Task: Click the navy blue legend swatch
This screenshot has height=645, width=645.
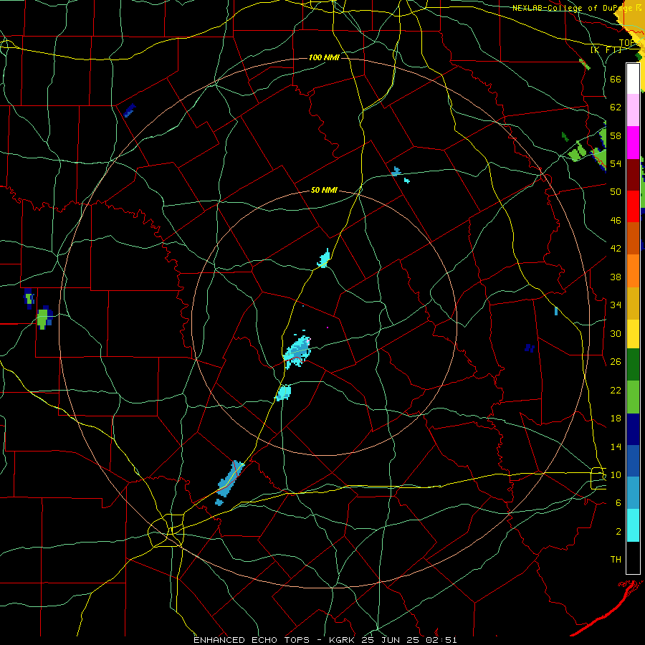Action: click(x=633, y=429)
